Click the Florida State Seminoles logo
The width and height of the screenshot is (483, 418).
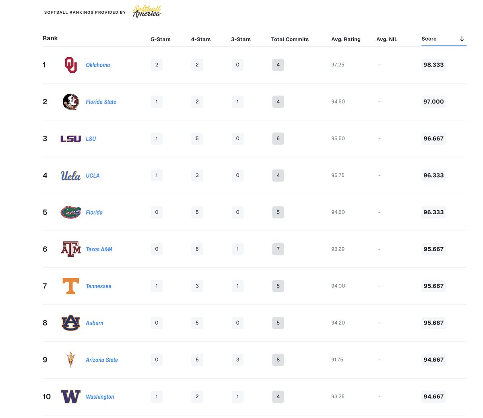(71, 102)
